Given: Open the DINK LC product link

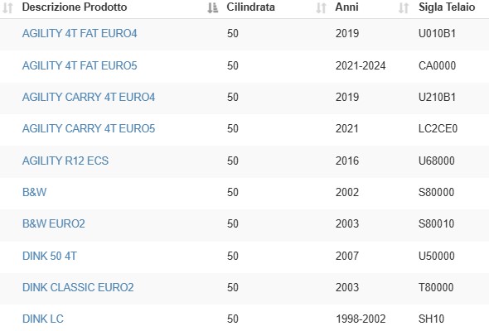Looking at the screenshot, I should 43,319.
